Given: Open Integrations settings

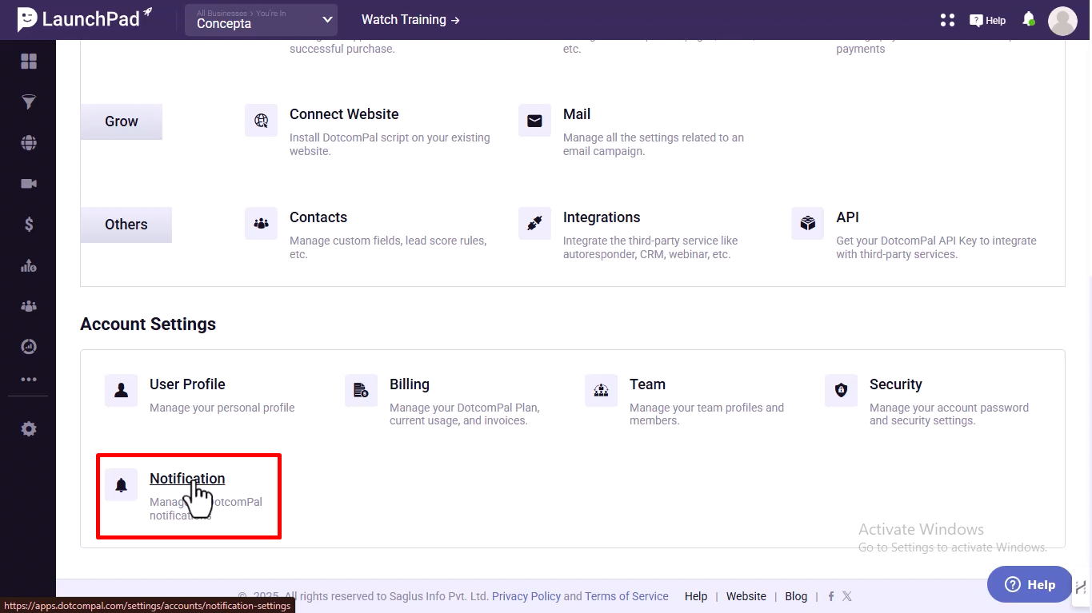Looking at the screenshot, I should pos(602,217).
